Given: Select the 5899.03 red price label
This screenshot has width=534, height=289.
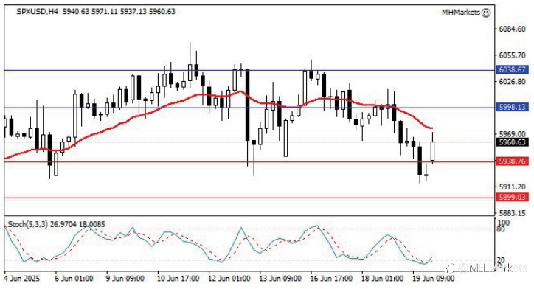Looking at the screenshot, I should coord(512,197).
